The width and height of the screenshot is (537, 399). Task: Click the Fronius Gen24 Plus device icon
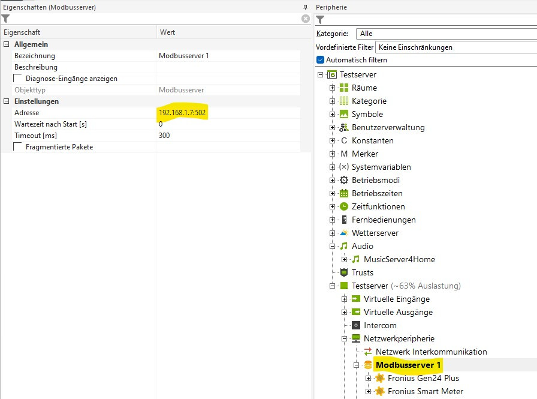coord(380,378)
